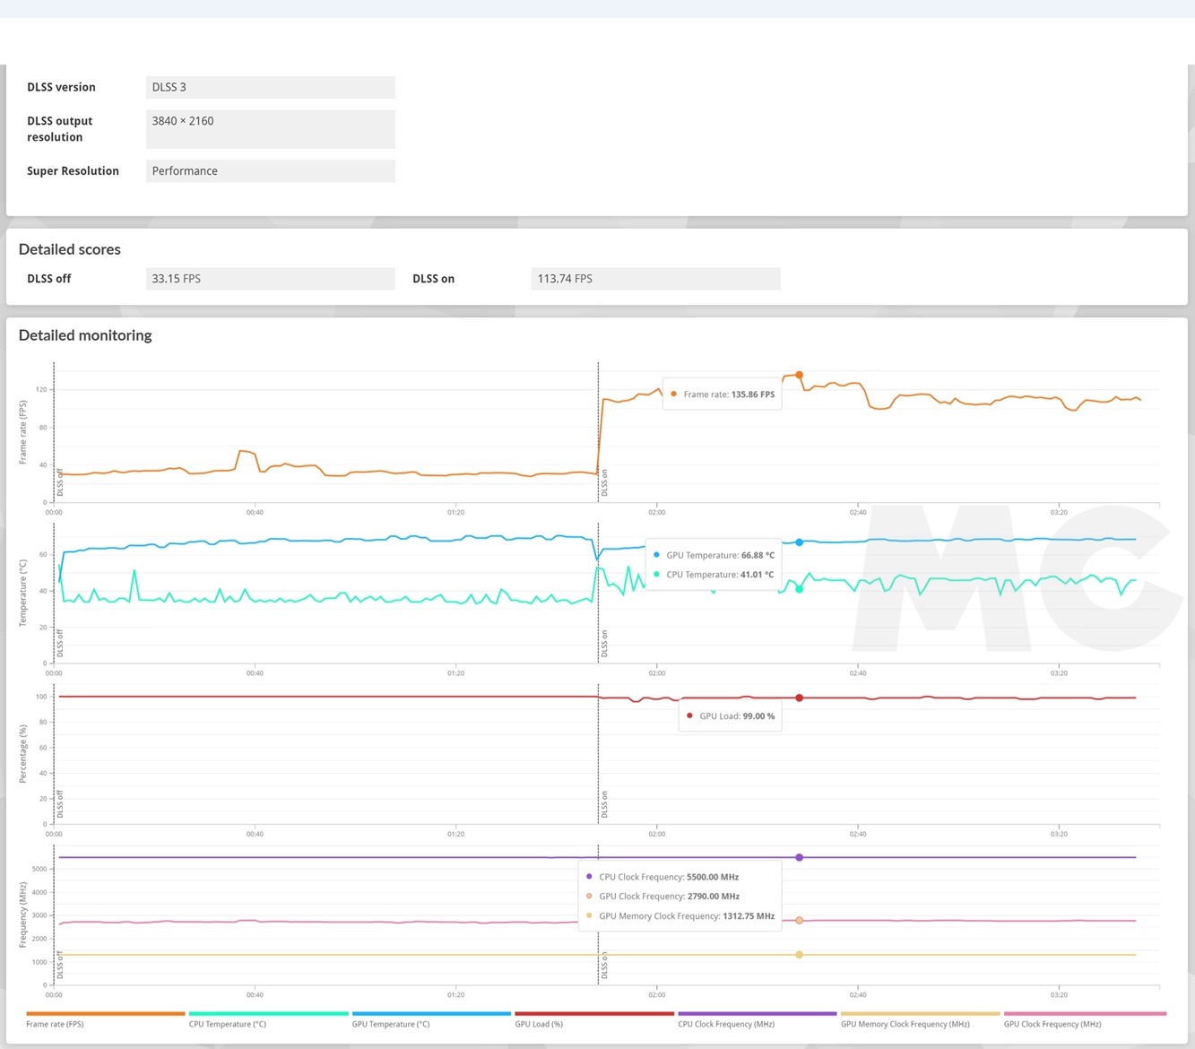Click the DLSS version field showing DLSS 3
This screenshot has width=1195, height=1049.
(270, 87)
